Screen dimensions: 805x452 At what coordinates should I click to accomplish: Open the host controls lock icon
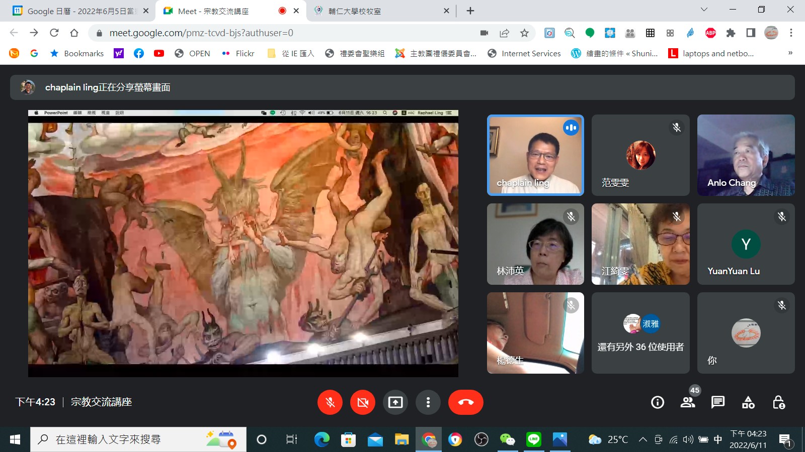click(778, 402)
